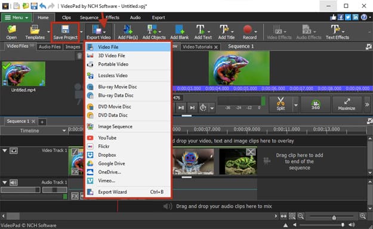This screenshot has height=229, width=373.
Task: Open the Timeline mode dropdown
Action: coord(64,131)
